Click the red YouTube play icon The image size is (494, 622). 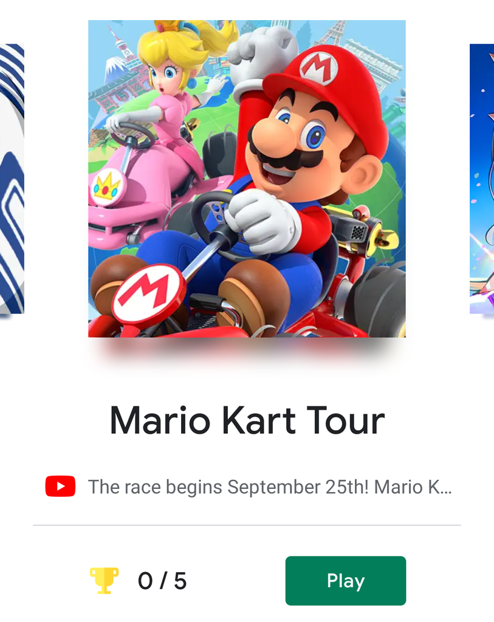[x=60, y=487]
